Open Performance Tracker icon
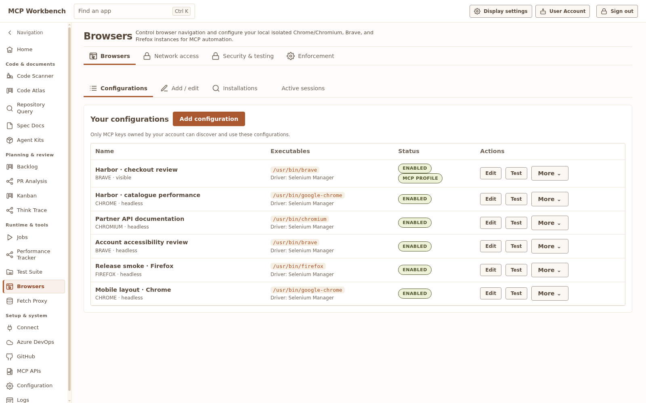This screenshot has height=403, width=646. click(x=10, y=255)
